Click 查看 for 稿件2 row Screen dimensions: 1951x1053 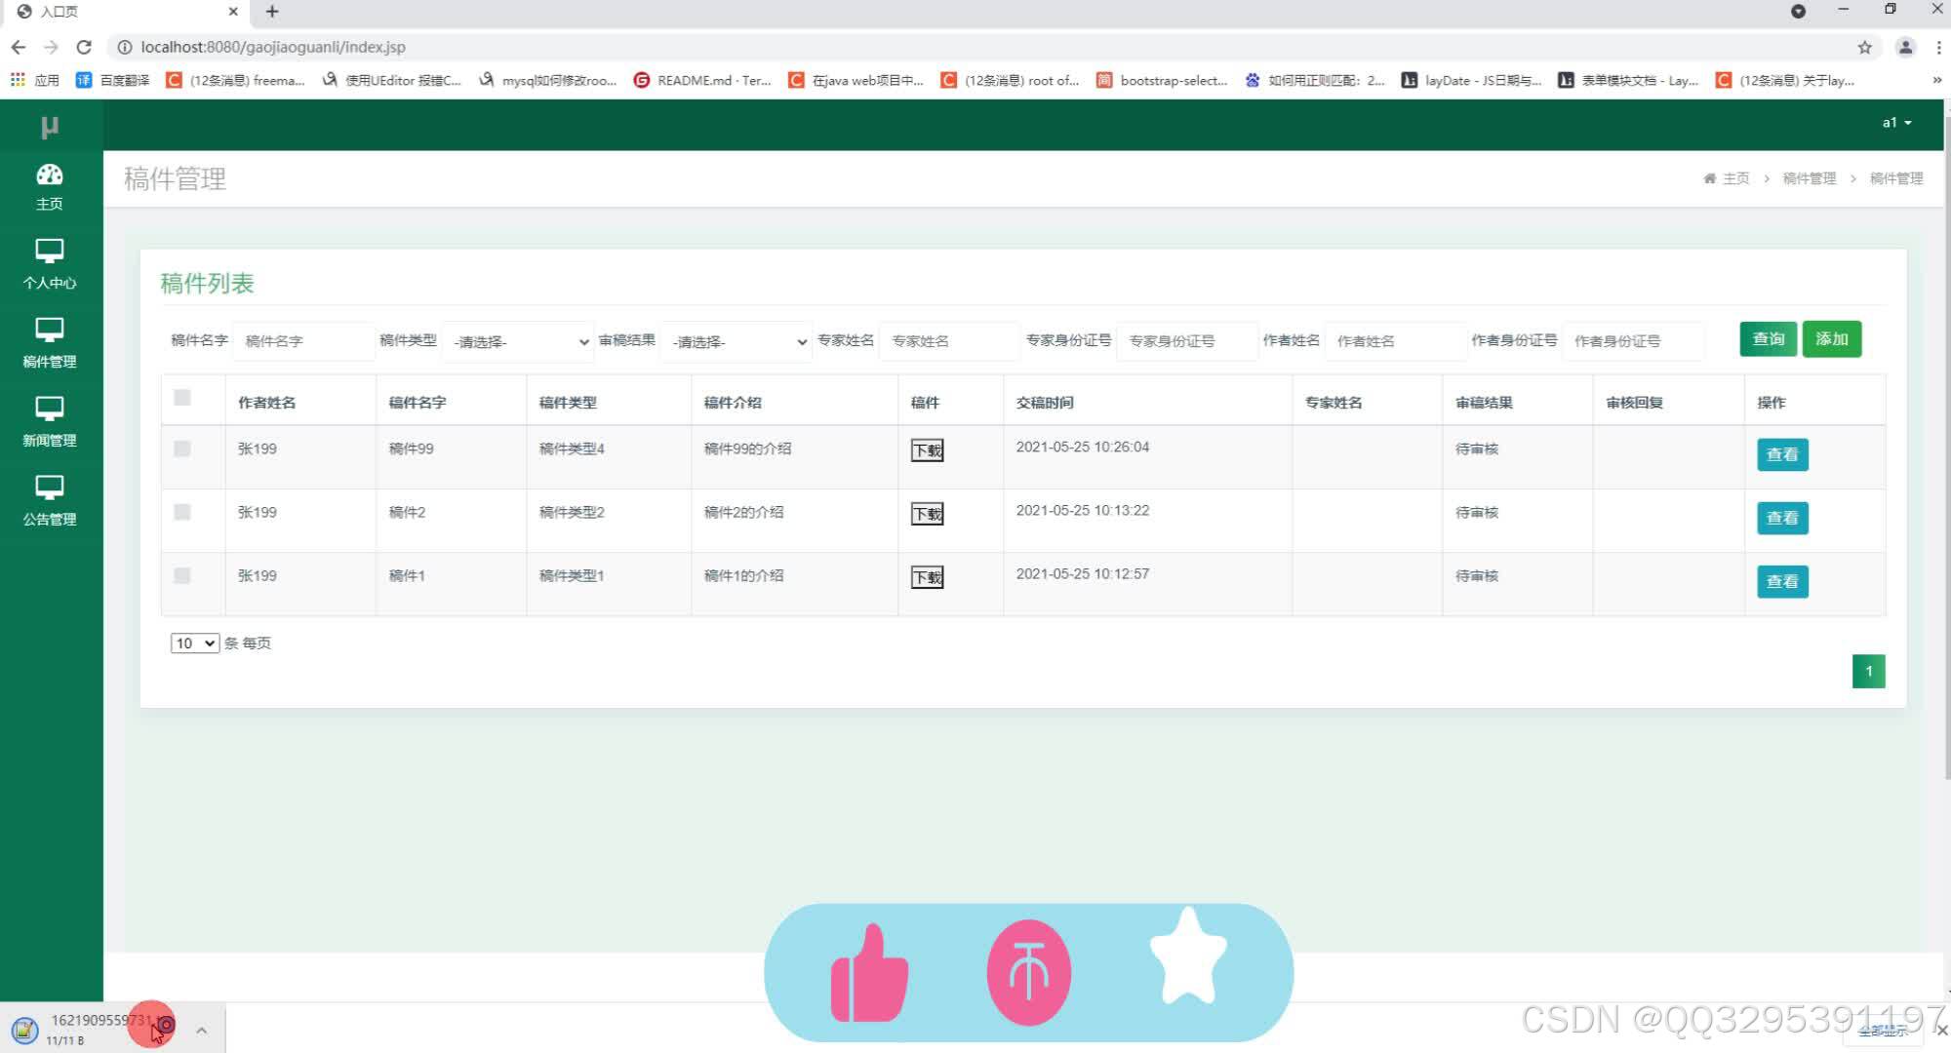[x=1782, y=518]
